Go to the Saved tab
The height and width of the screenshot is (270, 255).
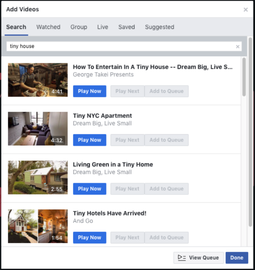(127, 27)
